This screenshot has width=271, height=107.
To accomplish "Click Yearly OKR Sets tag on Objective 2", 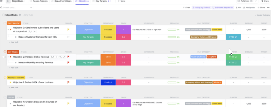I will coord(198,57).
